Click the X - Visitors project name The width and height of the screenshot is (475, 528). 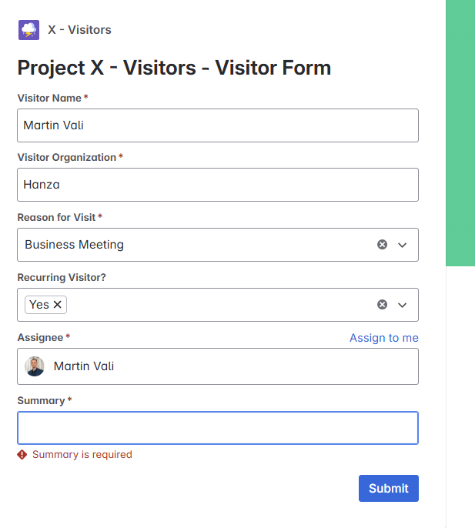click(x=79, y=29)
